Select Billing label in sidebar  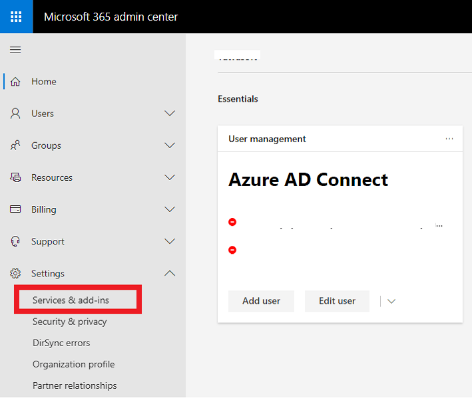pyautogui.click(x=44, y=210)
